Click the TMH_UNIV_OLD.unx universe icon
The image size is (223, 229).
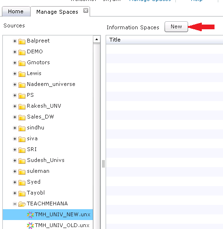[x=30, y=226]
